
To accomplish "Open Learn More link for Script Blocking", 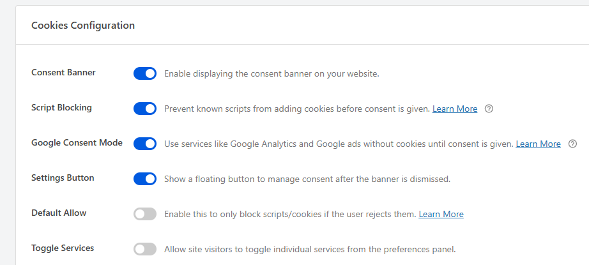I will tap(455, 109).
